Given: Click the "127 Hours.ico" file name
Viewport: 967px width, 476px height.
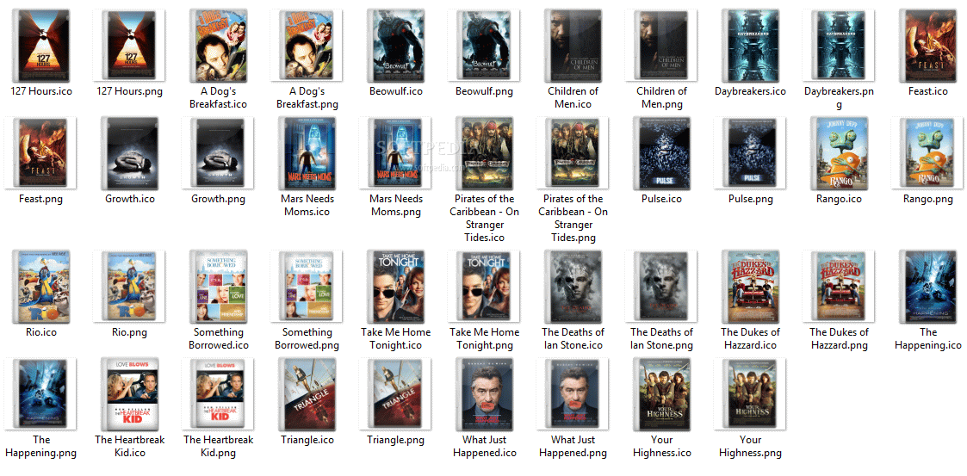Looking at the screenshot, I should (41, 91).
